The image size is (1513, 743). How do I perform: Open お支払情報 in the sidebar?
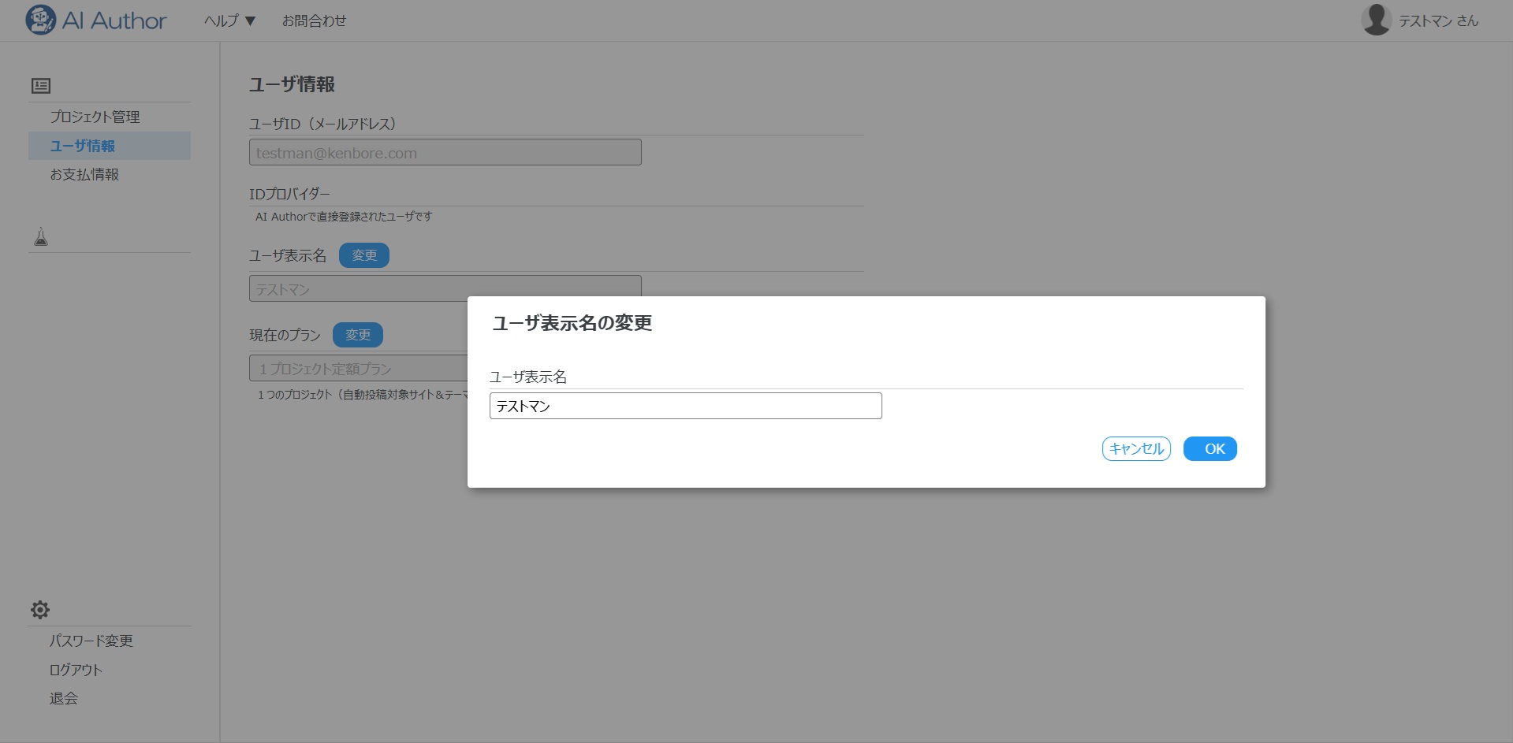pos(84,174)
